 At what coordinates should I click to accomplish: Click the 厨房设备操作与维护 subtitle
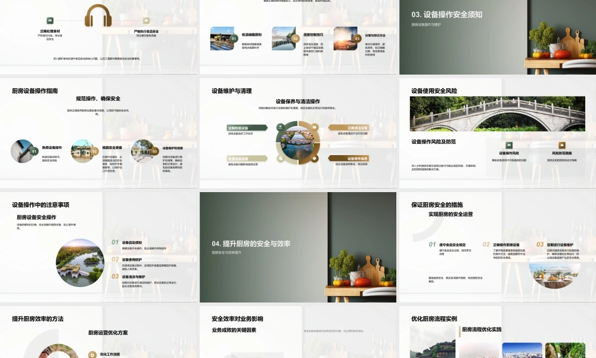426,24
